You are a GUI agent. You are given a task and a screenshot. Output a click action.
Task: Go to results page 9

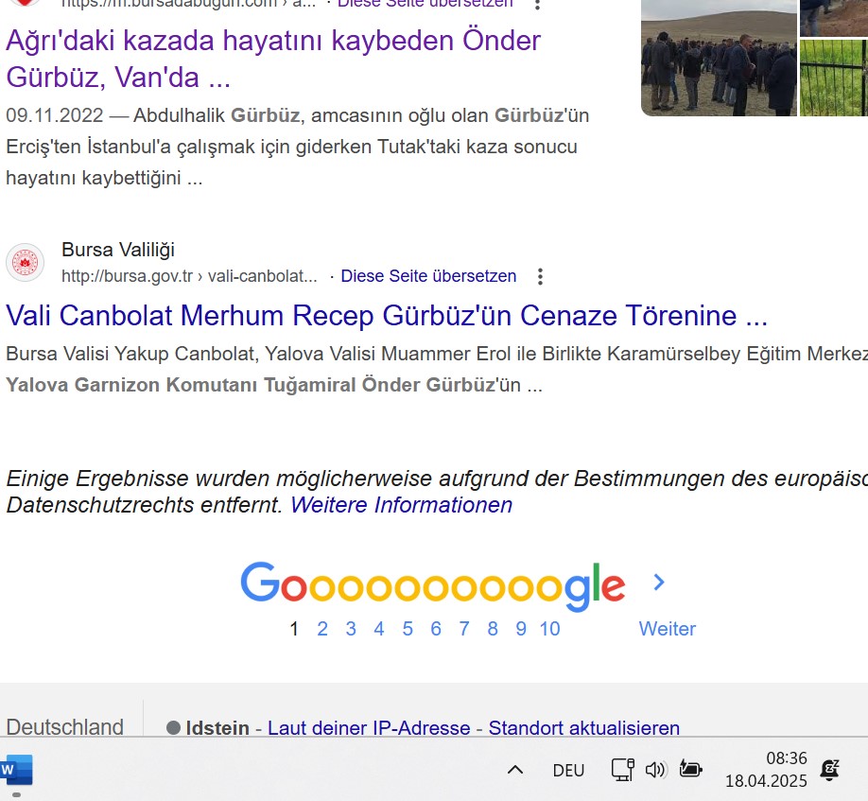click(x=521, y=629)
